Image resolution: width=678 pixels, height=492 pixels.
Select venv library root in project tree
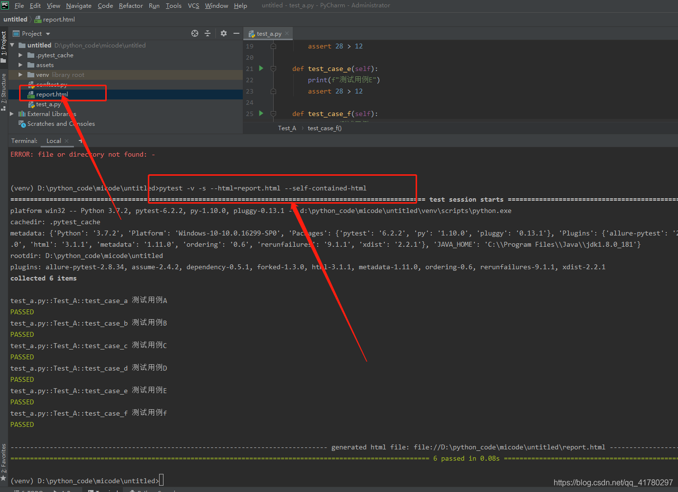(126, 75)
